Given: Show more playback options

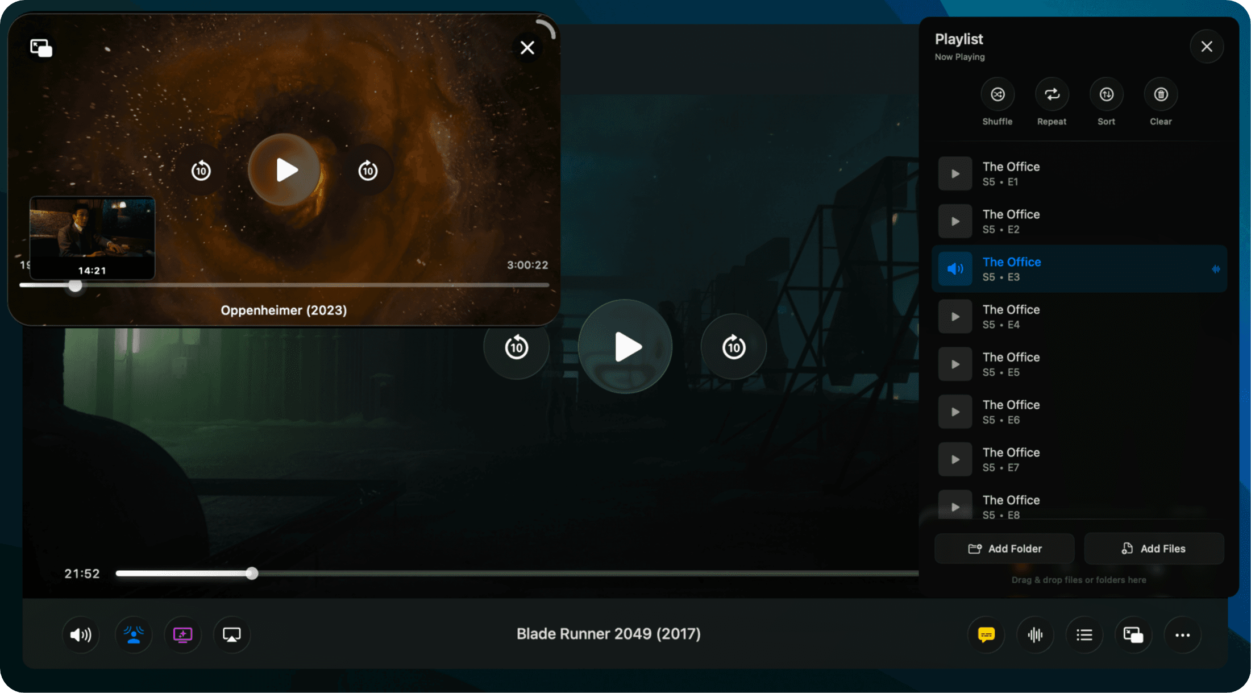Looking at the screenshot, I should click(x=1183, y=634).
